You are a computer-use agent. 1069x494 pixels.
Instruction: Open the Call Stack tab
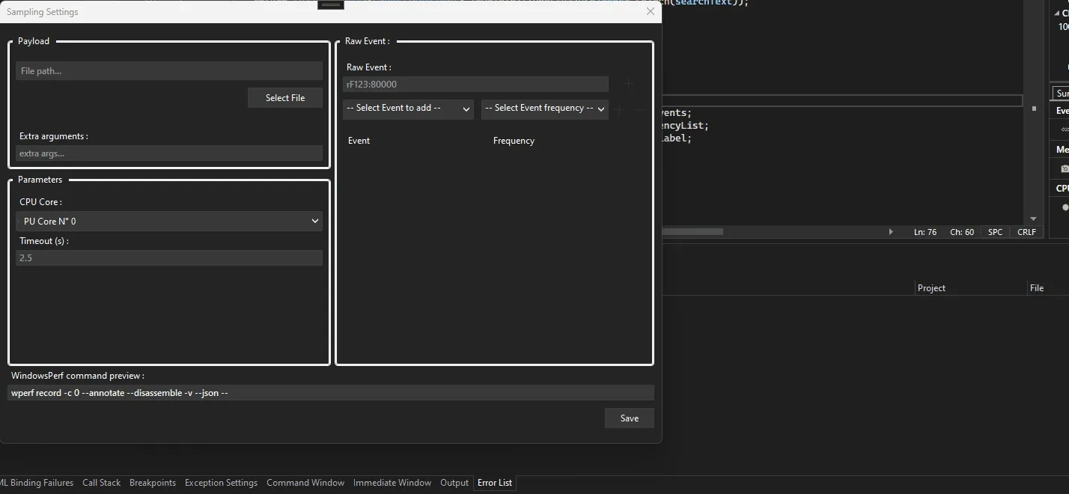click(x=101, y=483)
